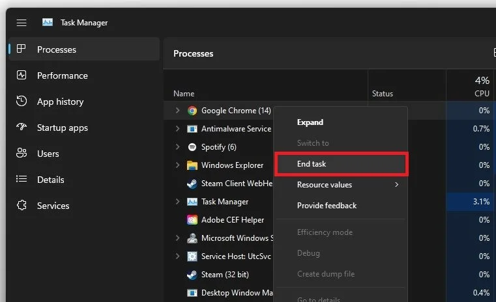Click the Startup apps gauge icon

[x=22, y=127]
